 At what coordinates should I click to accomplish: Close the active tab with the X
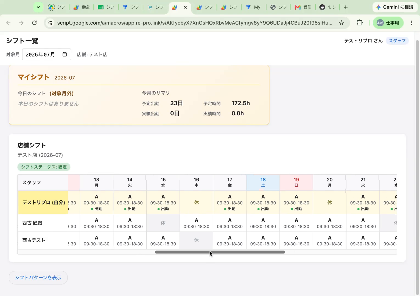click(185, 7)
